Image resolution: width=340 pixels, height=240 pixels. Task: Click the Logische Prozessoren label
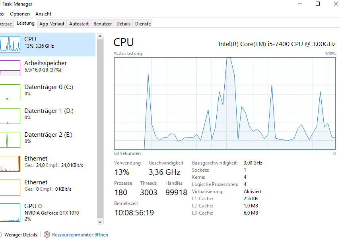(215, 184)
